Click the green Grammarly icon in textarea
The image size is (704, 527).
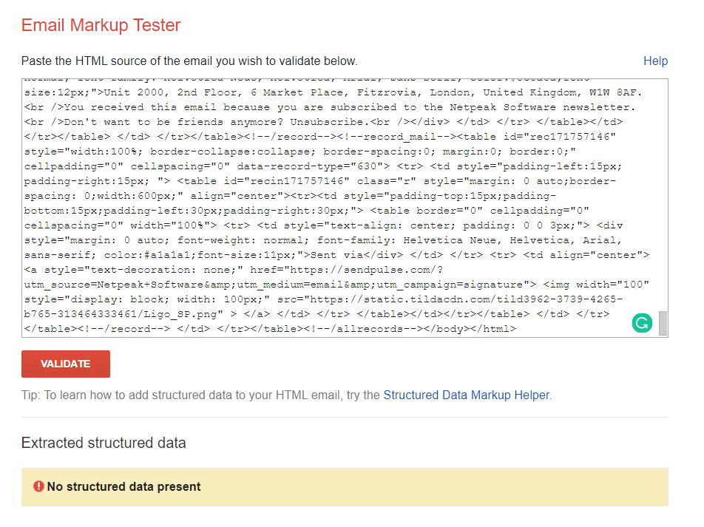pyautogui.click(x=642, y=323)
